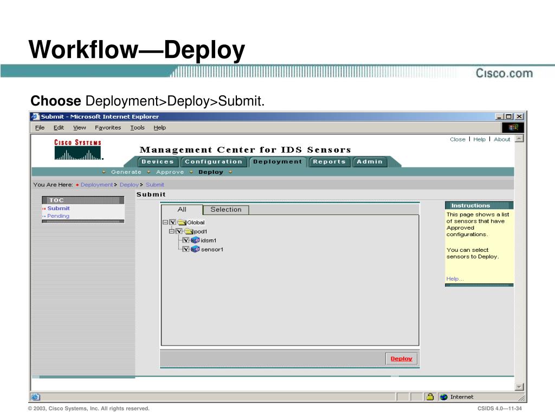Minimize the Internet Explorer window
This screenshot has width=555, height=416.
point(499,116)
